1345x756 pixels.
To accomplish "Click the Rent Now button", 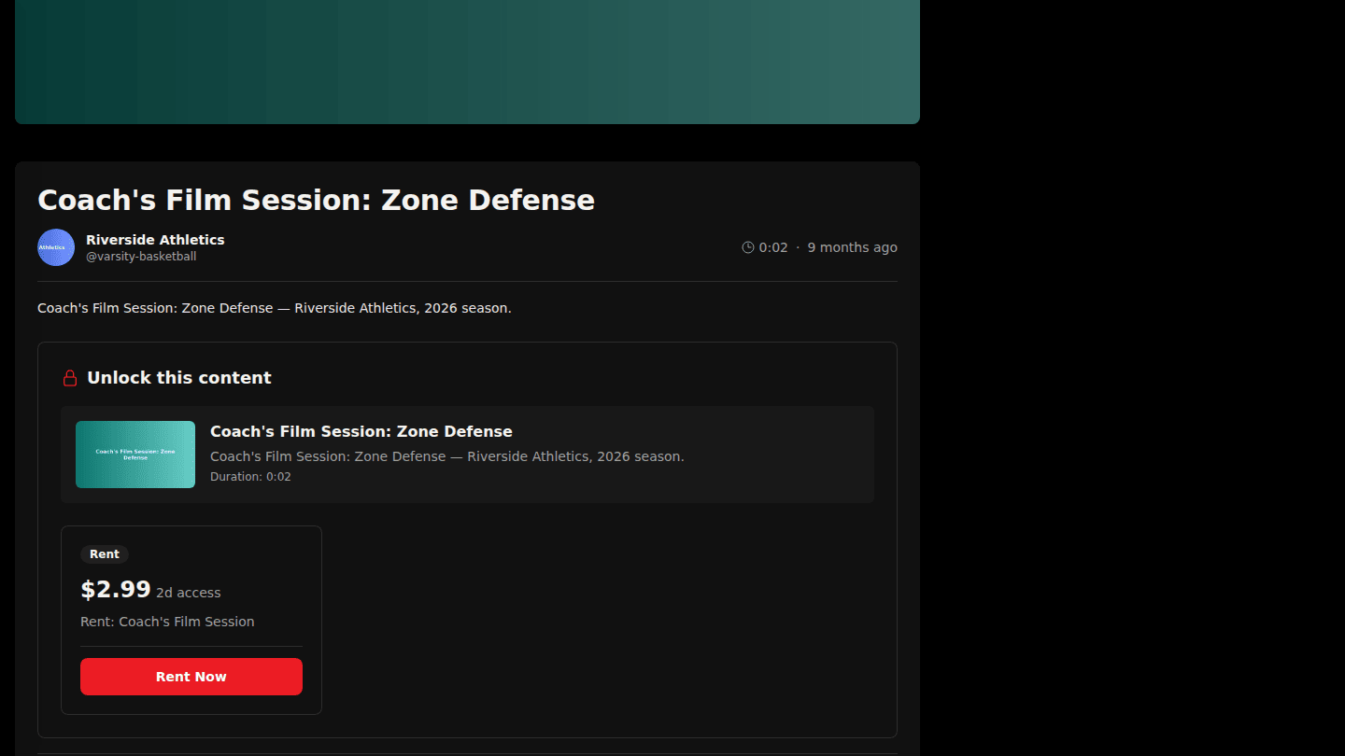I will [x=191, y=677].
